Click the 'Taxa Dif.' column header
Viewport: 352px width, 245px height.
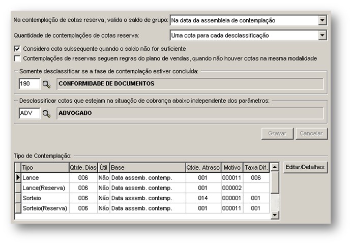coord(256,168)
